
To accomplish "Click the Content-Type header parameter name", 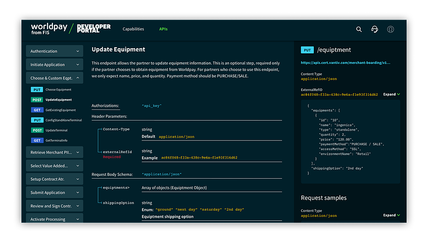I will tap(116, 129).
